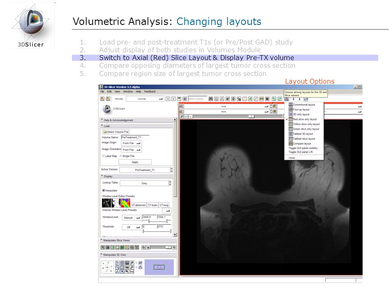Screen dimensions: 392x294
Task: Open the File menu
Action: 102,91
